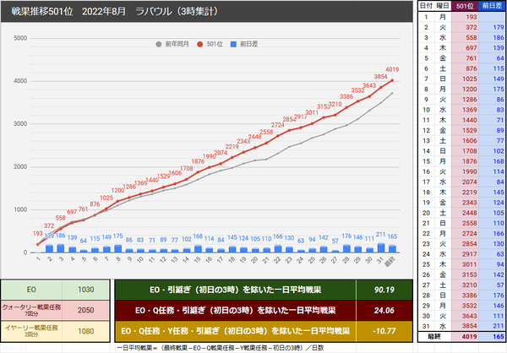Screen dimensions: 507x353
Task: Click the 前日差 column header
Action: [x=492, y=6]
